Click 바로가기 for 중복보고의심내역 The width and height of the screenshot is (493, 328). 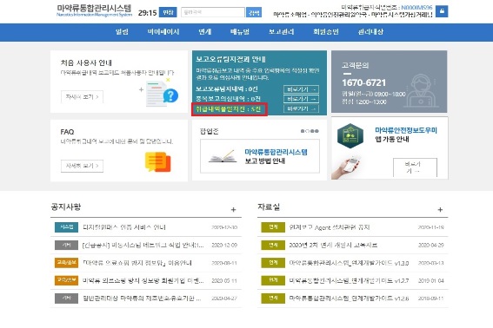301,99
